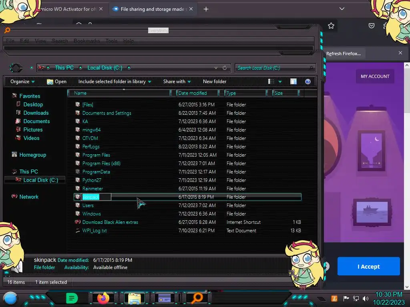Click the WPI_Log.txt file icon
The width and height of the screenshot is (410, 307).
pyautogui.click(x=77, y=231)
